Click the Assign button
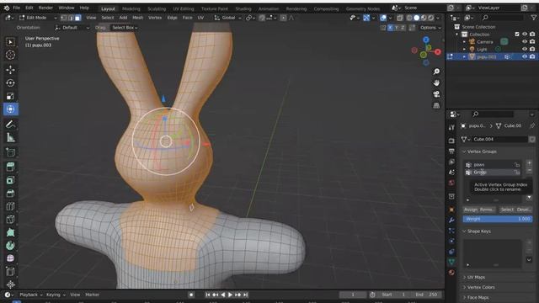Screen dimensions: 539x303 point(471,210)
